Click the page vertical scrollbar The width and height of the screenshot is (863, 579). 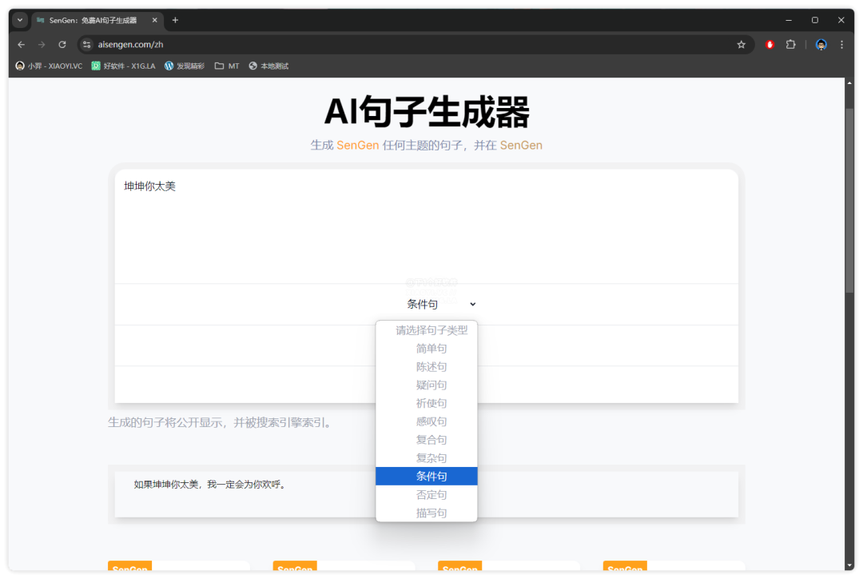[849, 200]
